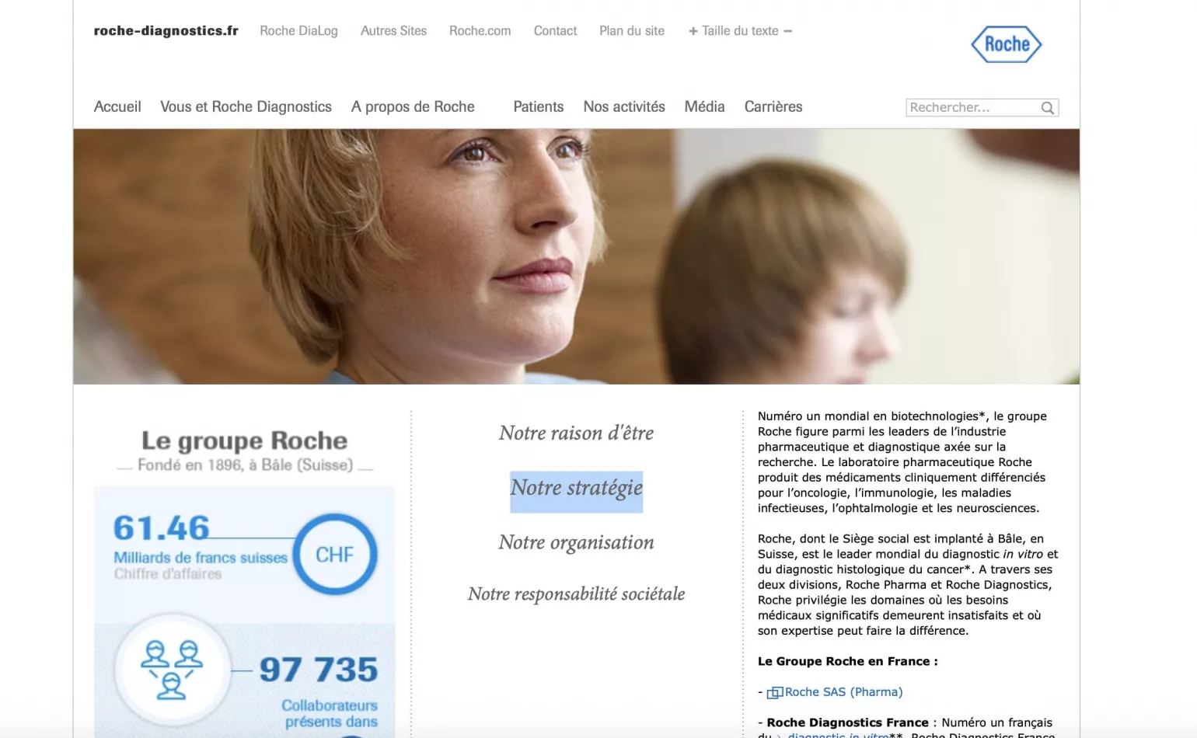This screenshot has width=1197, height=738.
Task: Click the search magnifier icon
Action: pos(1047,107)
